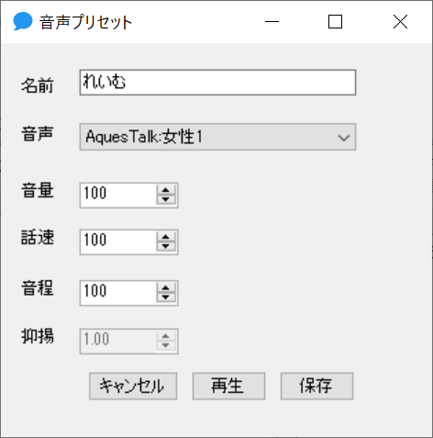This screenshot has height=438, width=433.
Task: Close the 音声プリセット dialog
Action: coord(400,22)
